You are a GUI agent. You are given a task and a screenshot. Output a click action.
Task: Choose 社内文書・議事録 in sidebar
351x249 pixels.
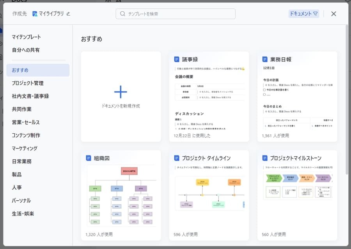tap(30, 96)
